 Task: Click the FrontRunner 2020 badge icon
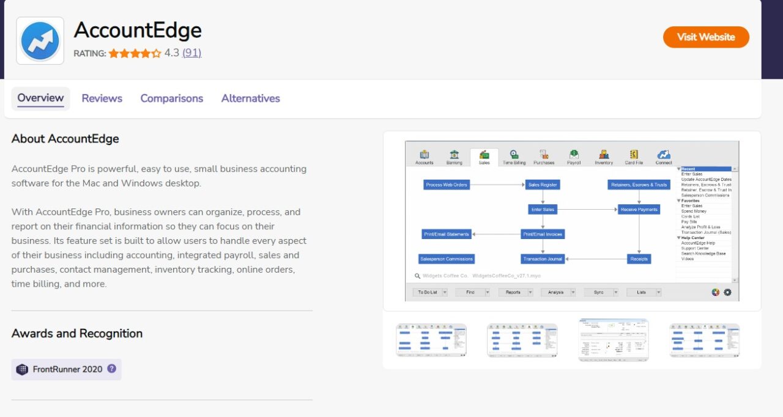click(x=22, y=369)
